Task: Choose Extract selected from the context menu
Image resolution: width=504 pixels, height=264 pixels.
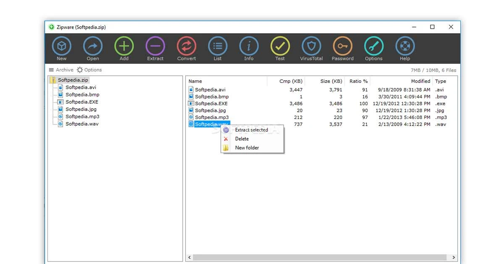Action: (251, 130)
